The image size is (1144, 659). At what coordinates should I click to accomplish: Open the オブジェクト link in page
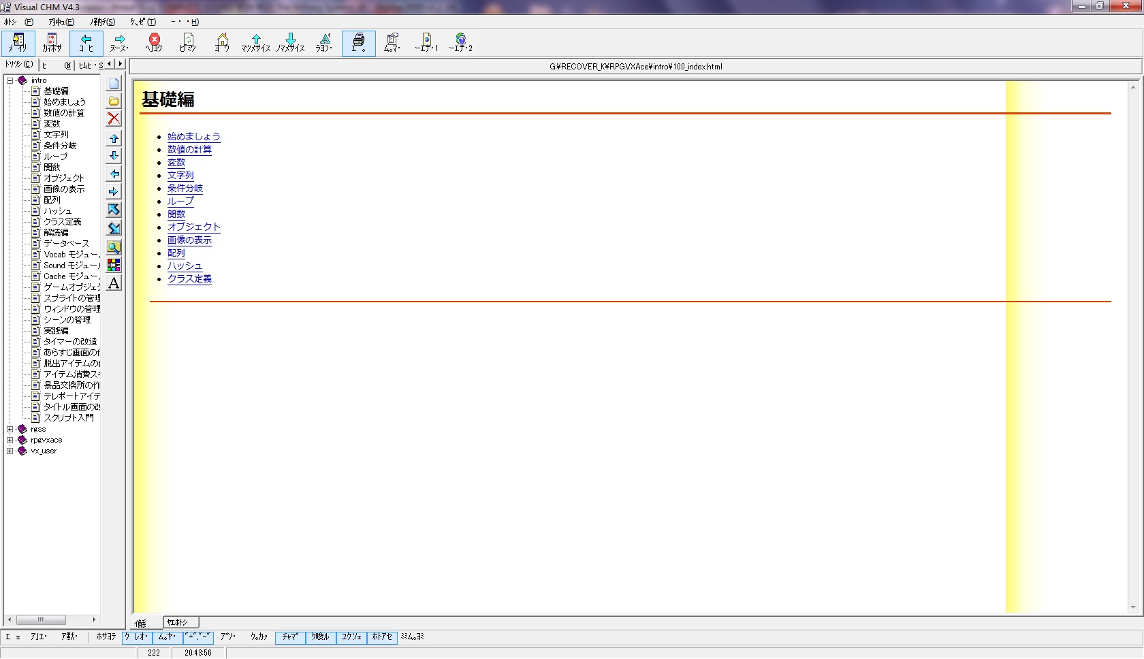tap(194, 227)
